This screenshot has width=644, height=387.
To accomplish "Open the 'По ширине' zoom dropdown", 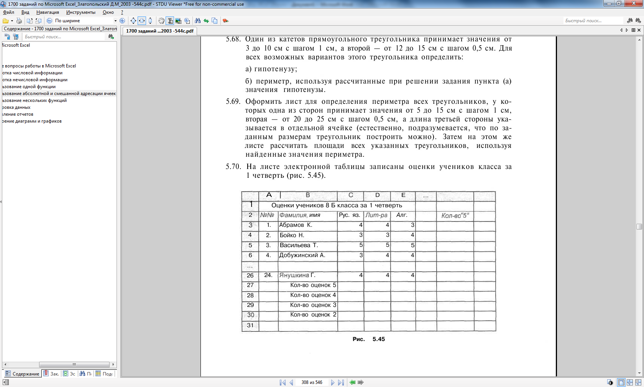I will point(115,21).
